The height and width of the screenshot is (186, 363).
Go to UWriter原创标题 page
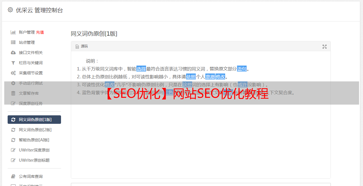(34, 160)
